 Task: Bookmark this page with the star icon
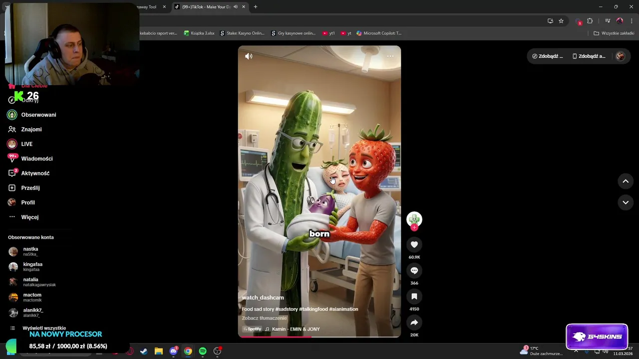[561, 21]
